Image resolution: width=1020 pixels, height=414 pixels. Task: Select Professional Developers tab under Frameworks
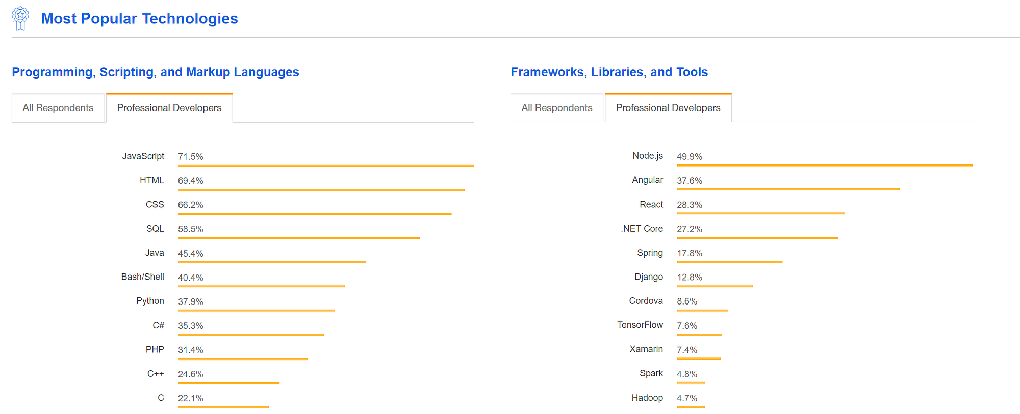(668, 108)
